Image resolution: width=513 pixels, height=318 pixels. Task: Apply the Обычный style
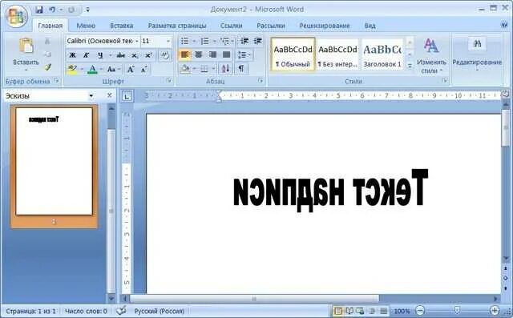coord(293,54)
